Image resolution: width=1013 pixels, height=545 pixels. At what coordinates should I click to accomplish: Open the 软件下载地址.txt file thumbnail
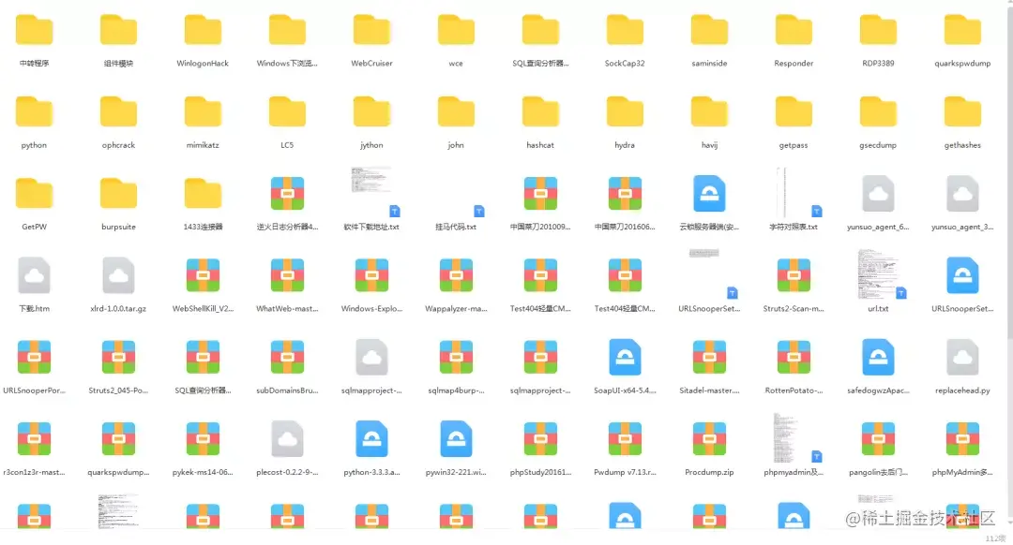(375, 192)
